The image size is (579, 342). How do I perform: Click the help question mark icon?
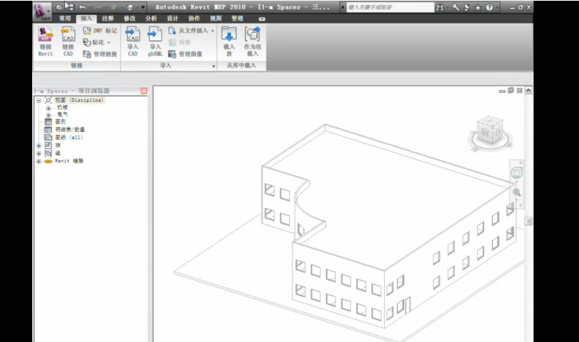(489, 7)
